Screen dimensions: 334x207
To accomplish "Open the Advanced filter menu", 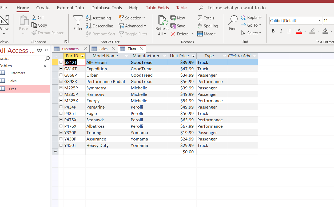I will click(133, 26).
